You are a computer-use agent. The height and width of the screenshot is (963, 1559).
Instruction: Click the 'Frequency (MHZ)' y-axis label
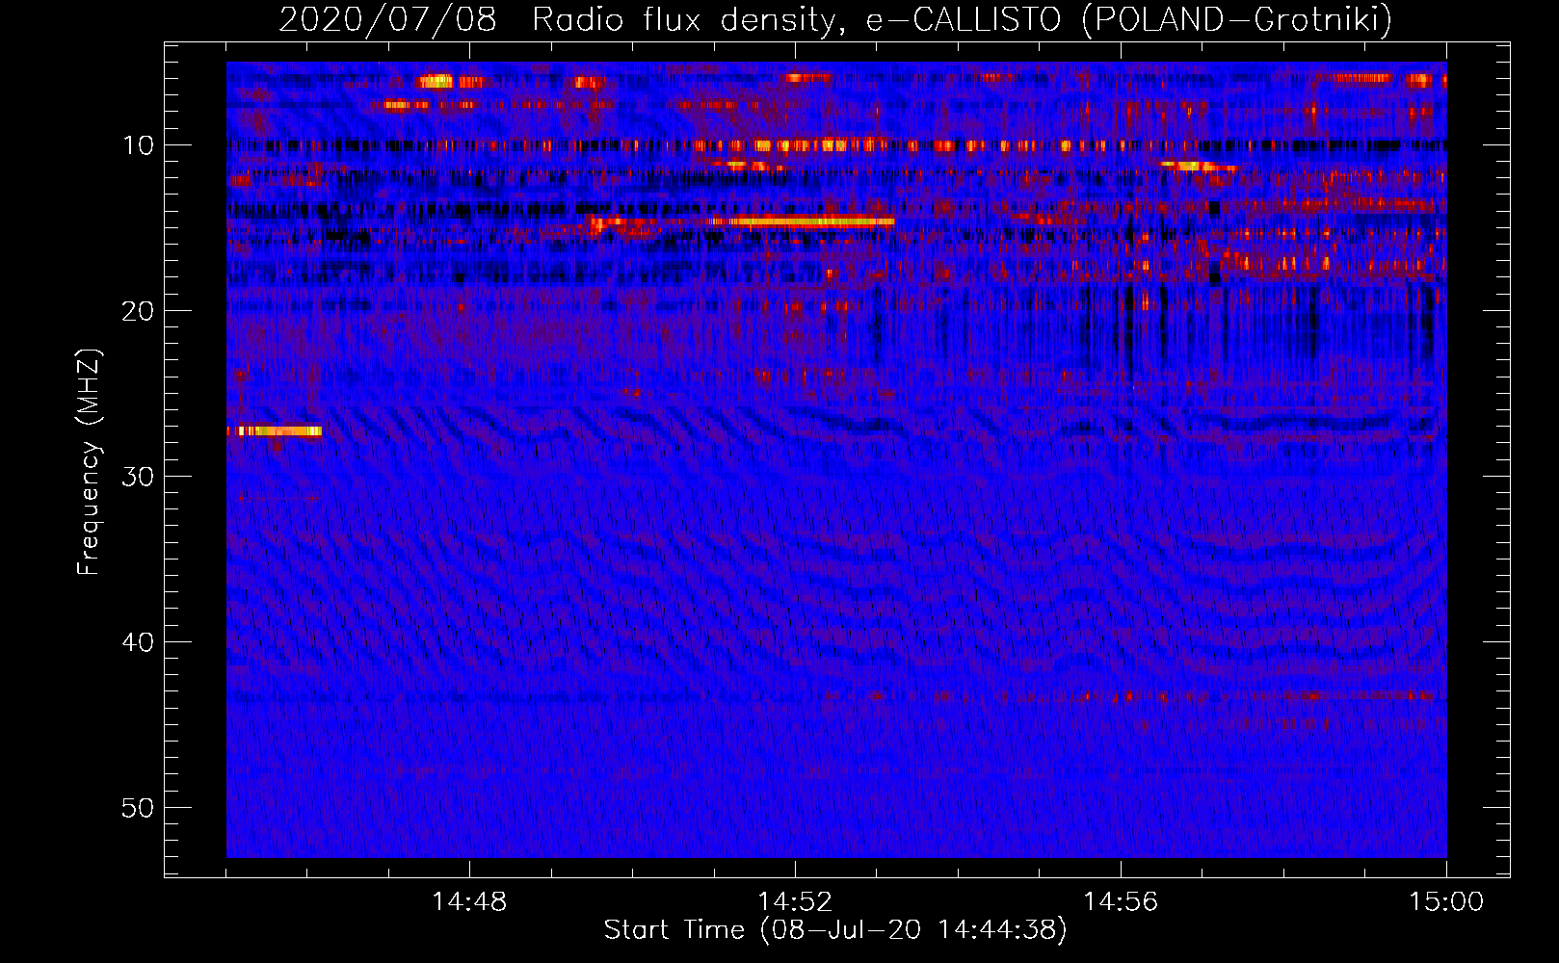[89, 462]
